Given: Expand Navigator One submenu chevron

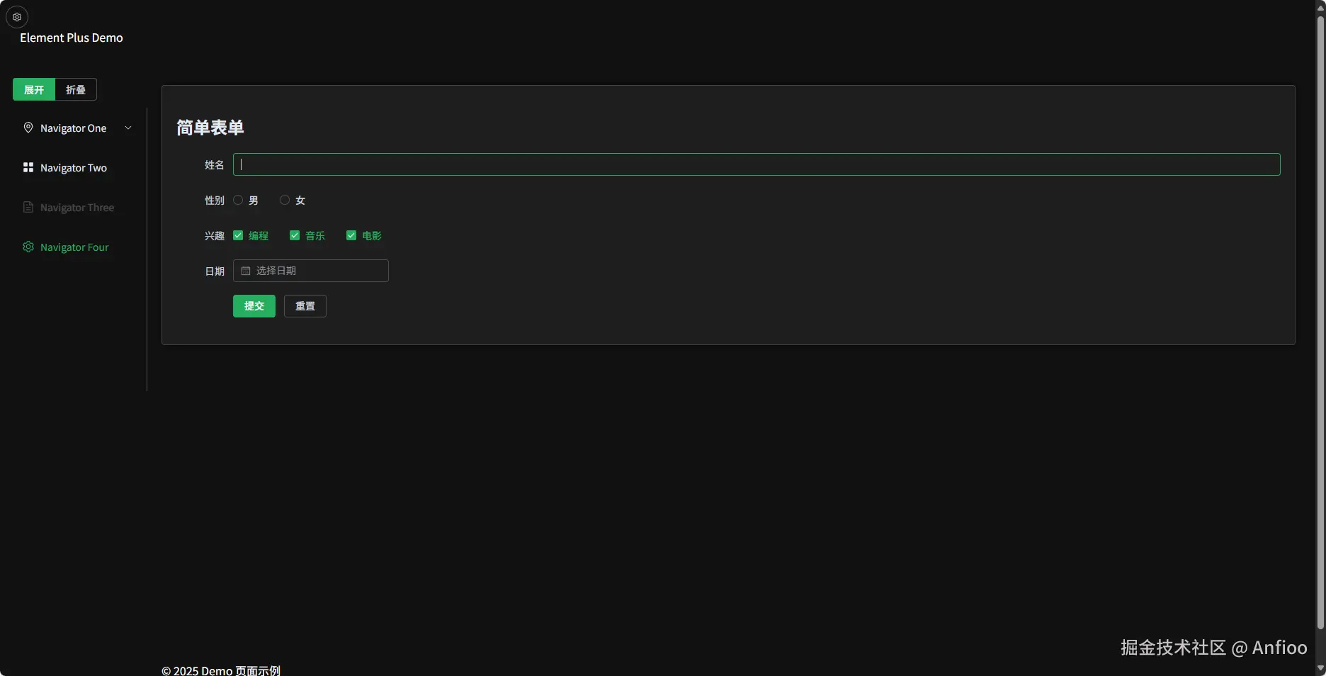Looking at the screenshot, I should coord(128,128).
